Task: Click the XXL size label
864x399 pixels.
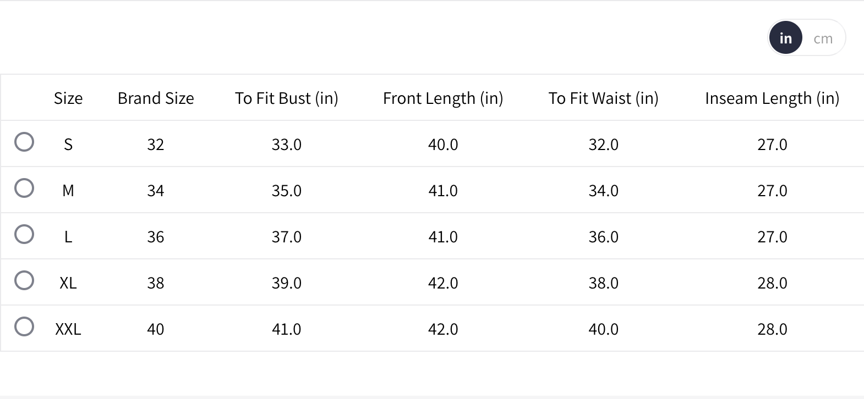Action: pyautogui.click(x=68, y=329)
